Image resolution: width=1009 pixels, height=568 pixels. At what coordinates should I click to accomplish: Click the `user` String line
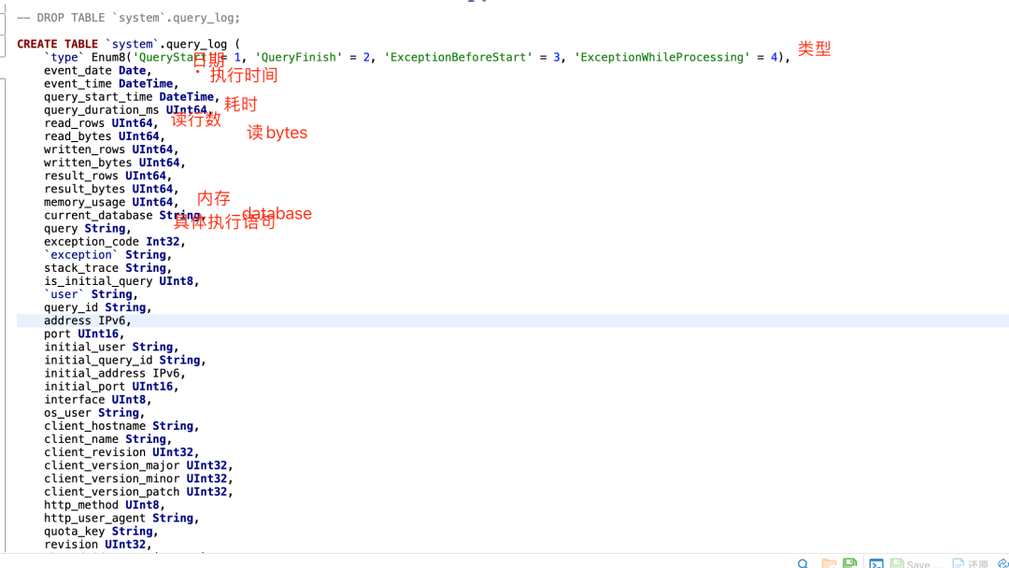(x=91, y=294)
